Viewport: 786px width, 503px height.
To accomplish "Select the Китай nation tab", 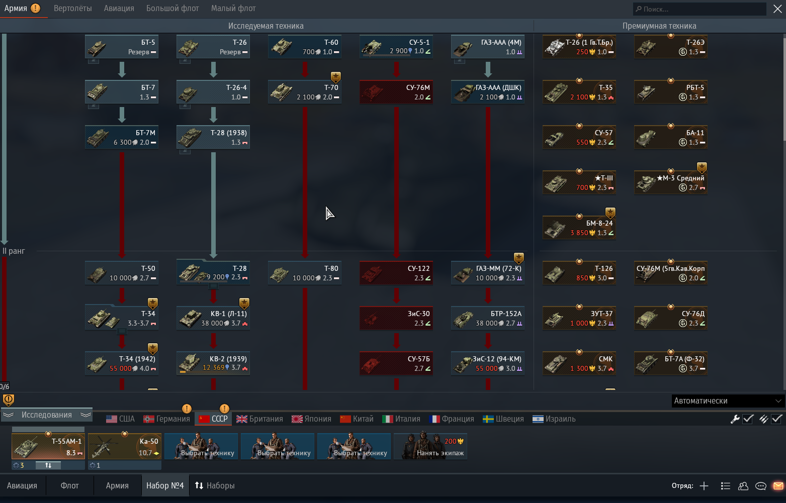I will pyautogui.click(x=357, y=419).
